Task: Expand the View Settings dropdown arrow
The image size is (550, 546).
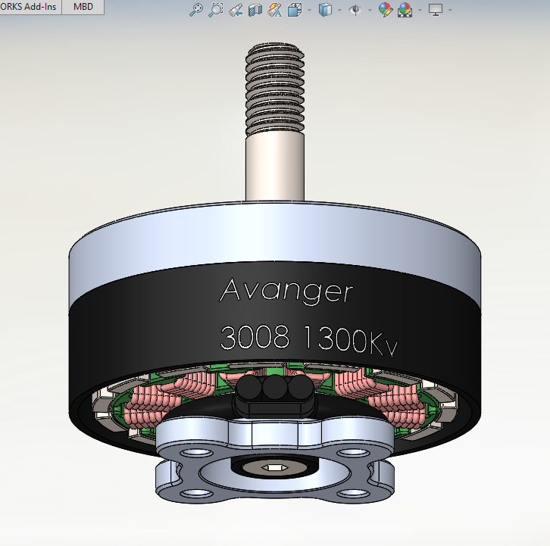Action: (451, 10)
